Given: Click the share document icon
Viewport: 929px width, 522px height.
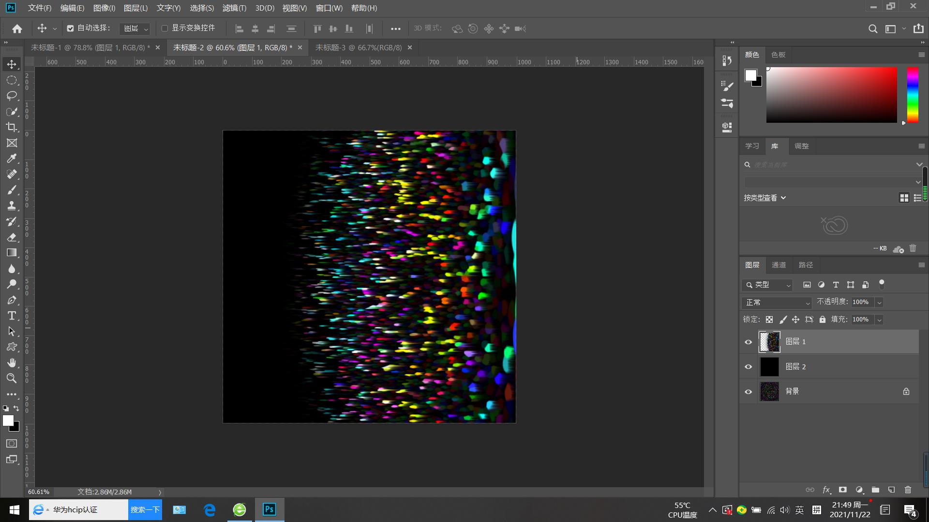Looking at the screenshot, I should tap(918, 29).
